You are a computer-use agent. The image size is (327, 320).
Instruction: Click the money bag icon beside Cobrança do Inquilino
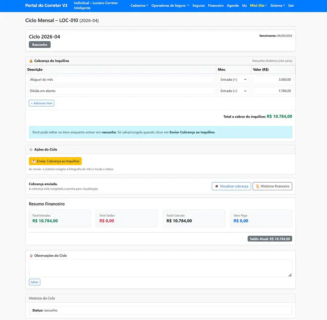coord(31,61)
